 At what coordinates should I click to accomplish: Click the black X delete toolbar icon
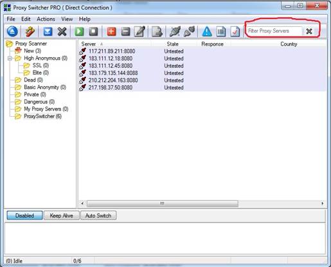coord(62,31)
